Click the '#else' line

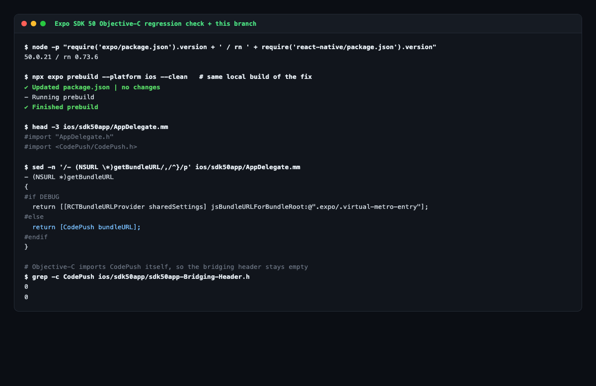(x=34, y=217)
